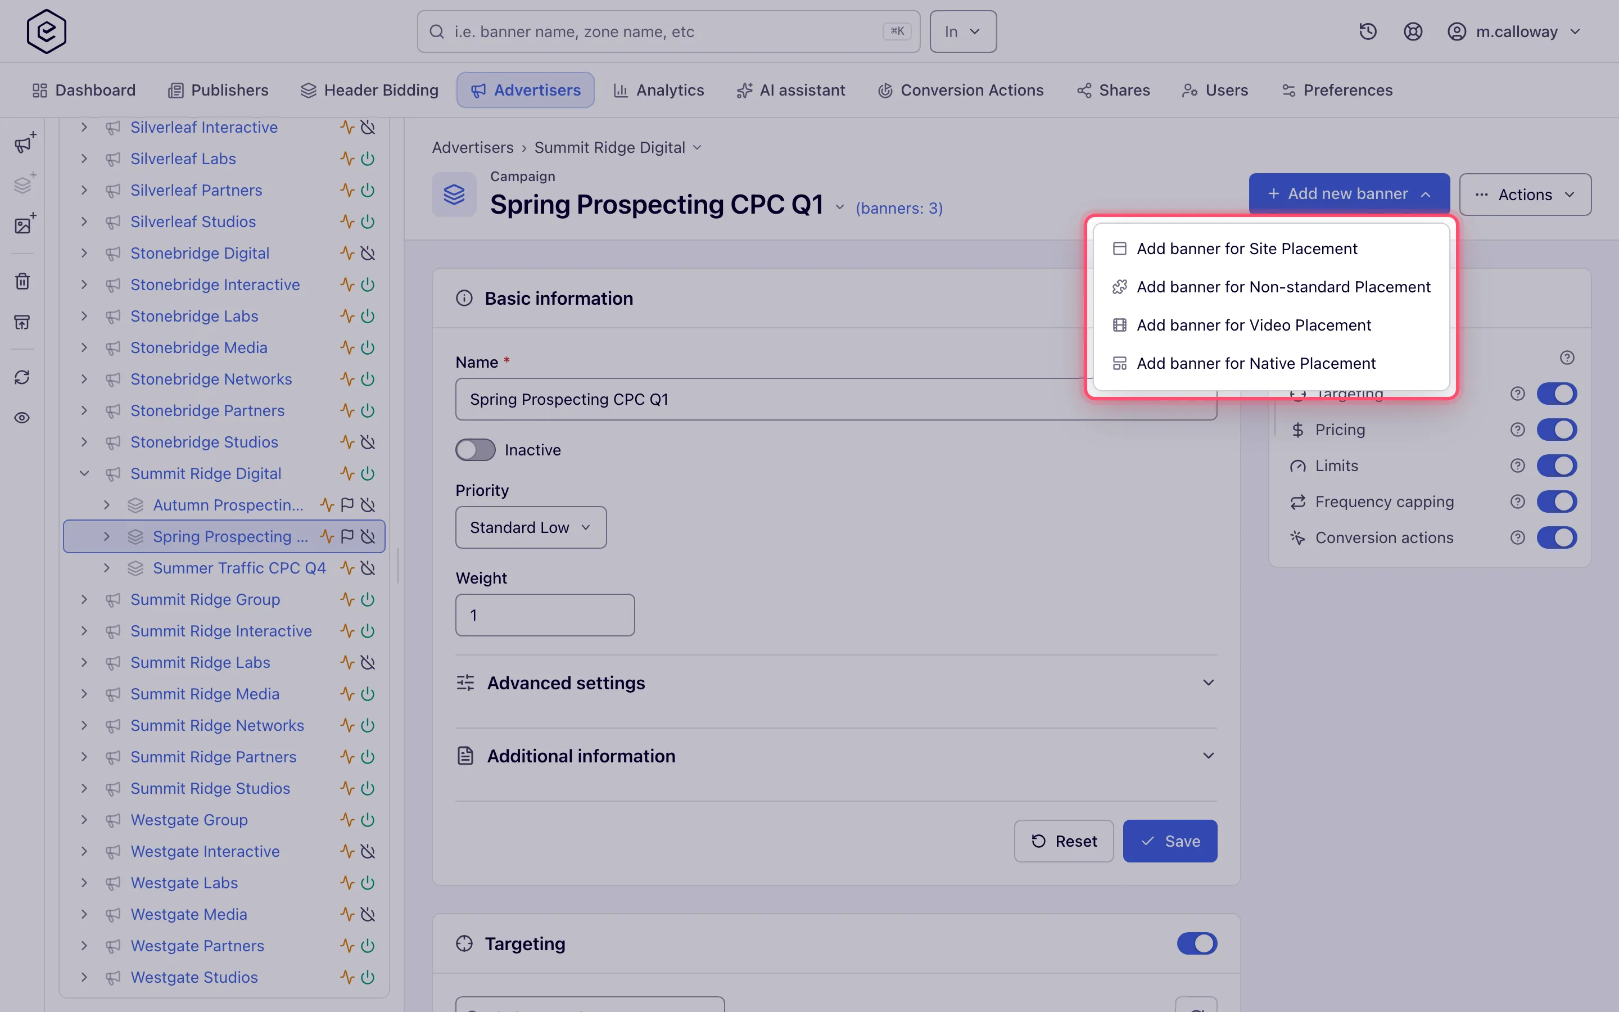Expand the Additional information section
Image resolution: width=1619 pixels, height=1012 pixels.
click(835, 756)
